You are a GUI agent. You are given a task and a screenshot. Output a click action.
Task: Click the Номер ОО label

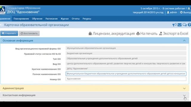(55, 79)
